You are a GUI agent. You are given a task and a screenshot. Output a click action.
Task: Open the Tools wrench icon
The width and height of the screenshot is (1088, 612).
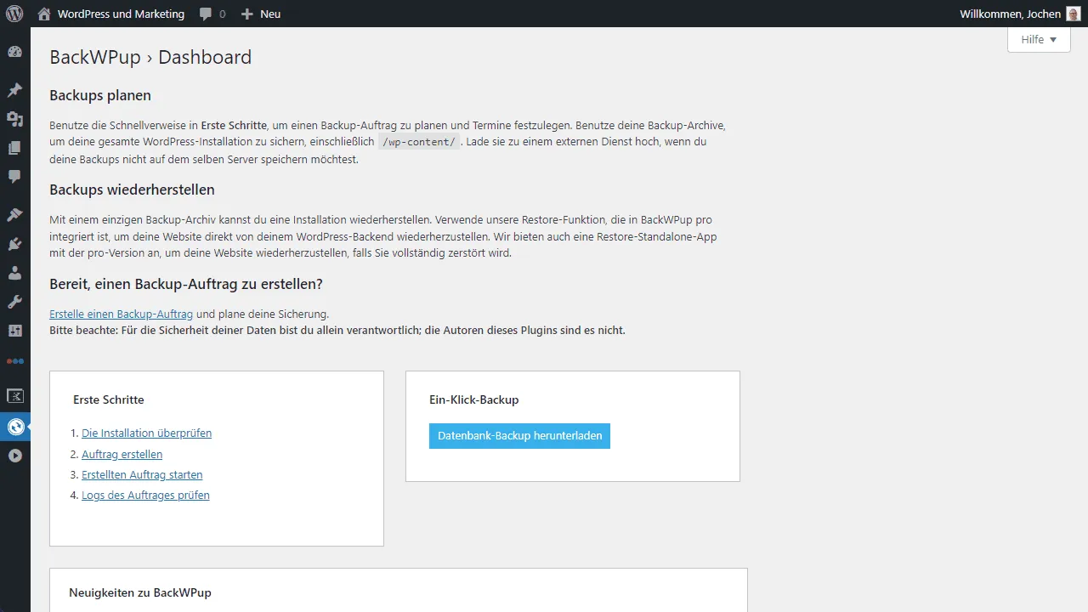pos(14,302)
